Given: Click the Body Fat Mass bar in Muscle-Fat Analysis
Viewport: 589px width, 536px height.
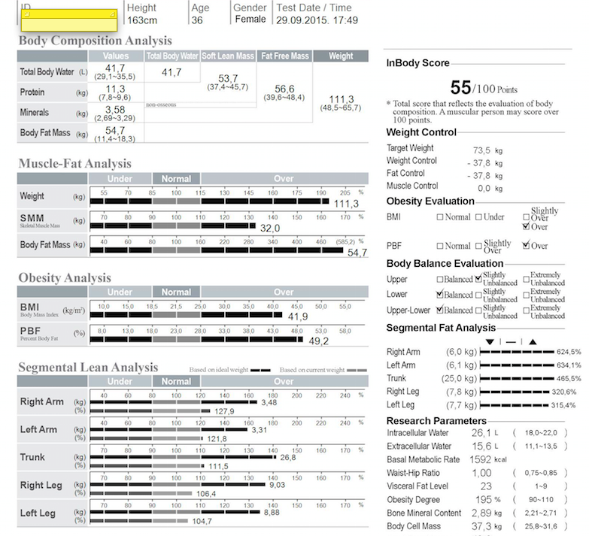Looking at the screenshot, I should [217, 250].
